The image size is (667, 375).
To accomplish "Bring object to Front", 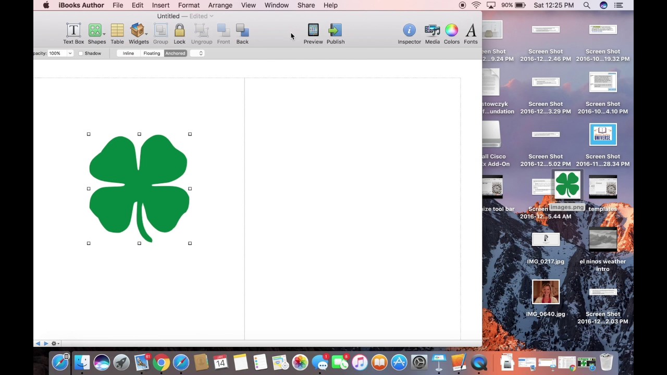I will [x=224, y=33].
